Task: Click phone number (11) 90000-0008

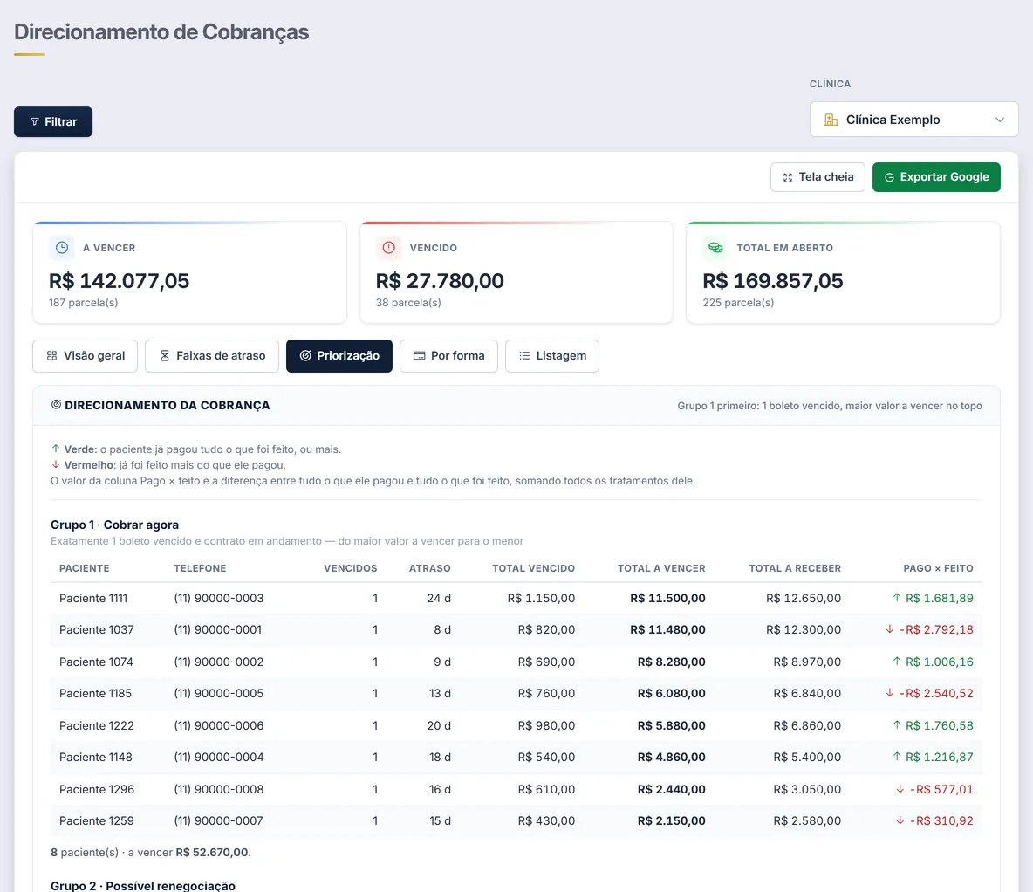Action: click(219, 790)
